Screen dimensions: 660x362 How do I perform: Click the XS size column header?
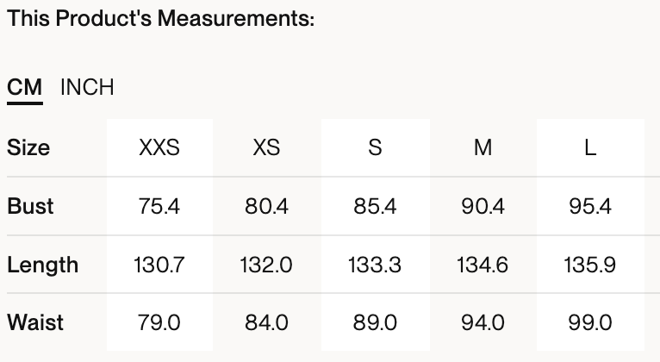267,147
